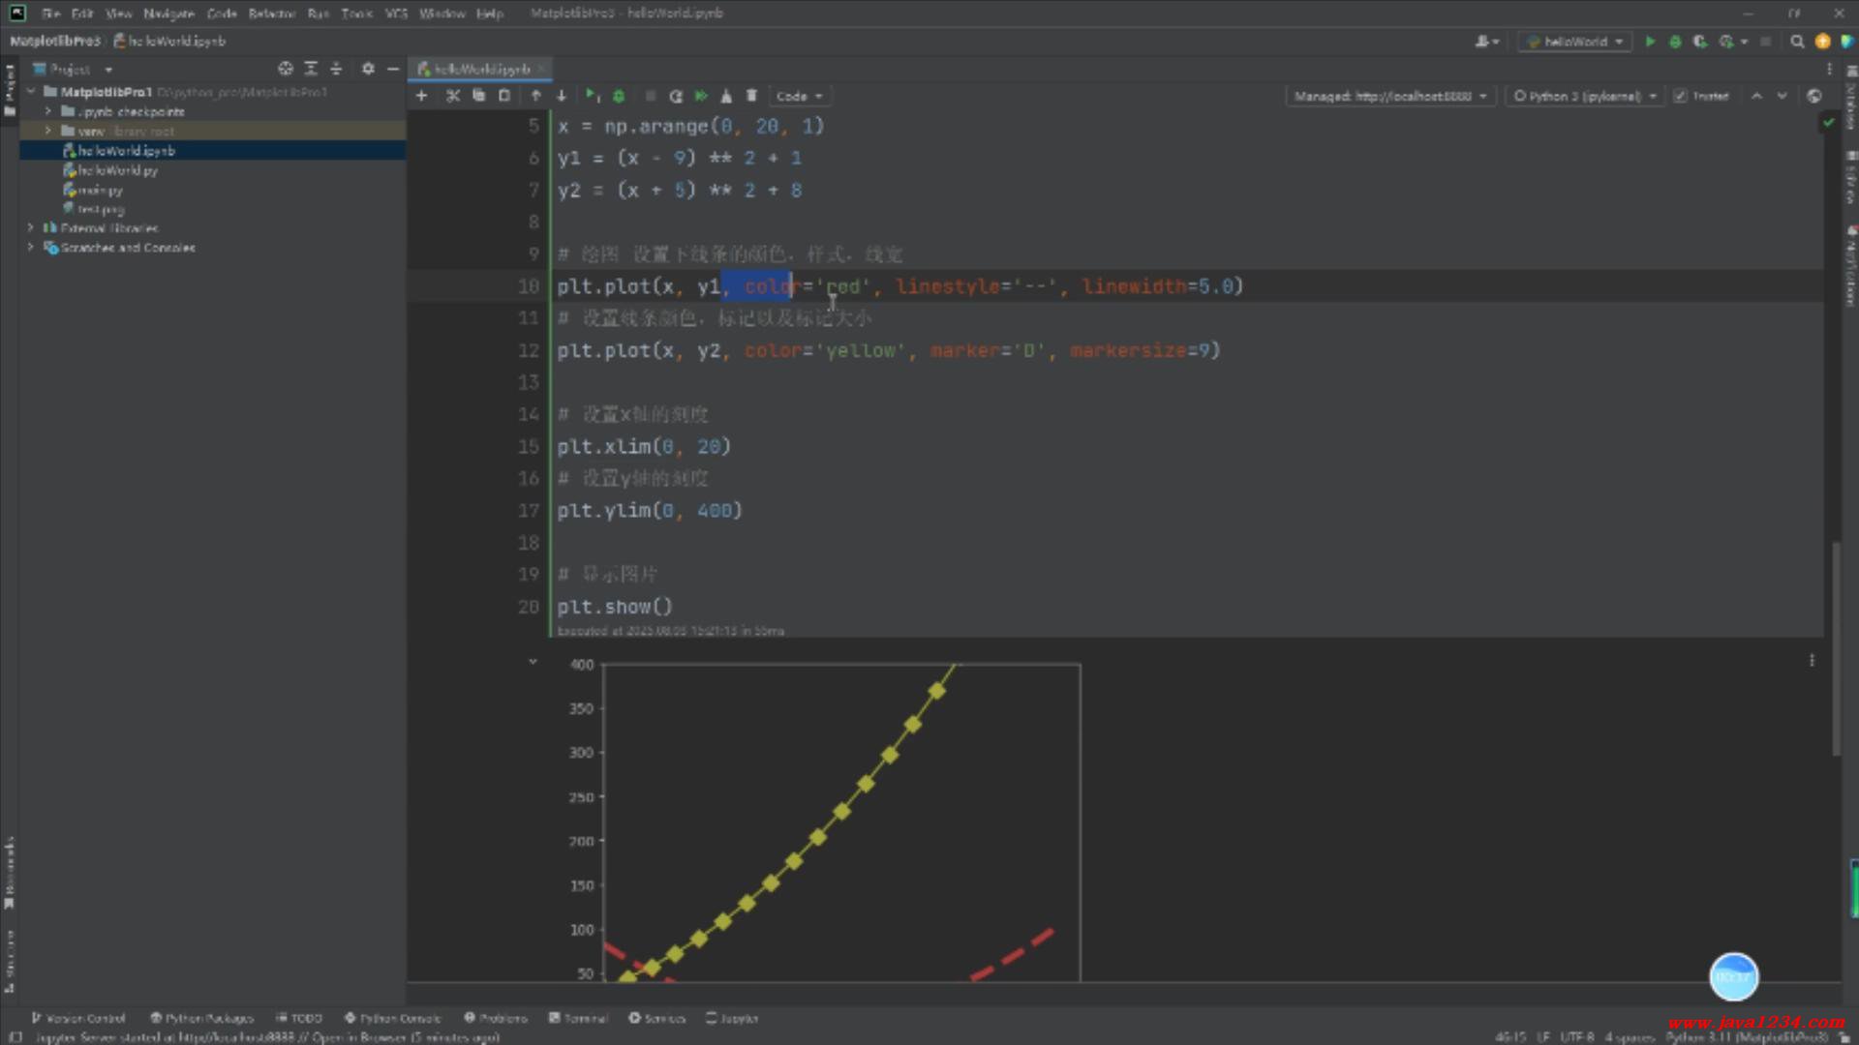Click the editor vertical scrollbar
The image size is (1859, 1045).
(1835, 648)
